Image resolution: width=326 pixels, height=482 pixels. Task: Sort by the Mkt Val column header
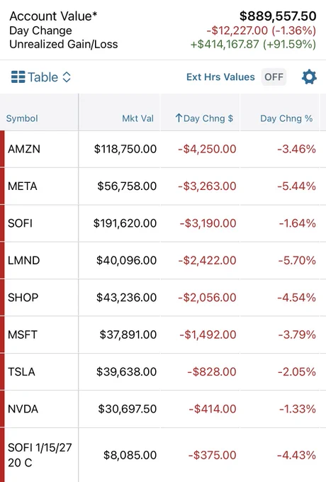[x=137, y=118]
